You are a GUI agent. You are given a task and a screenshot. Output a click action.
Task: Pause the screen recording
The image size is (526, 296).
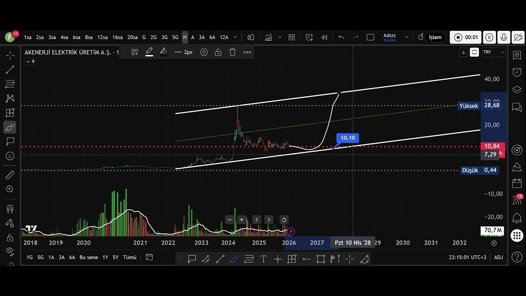(489, 37)
